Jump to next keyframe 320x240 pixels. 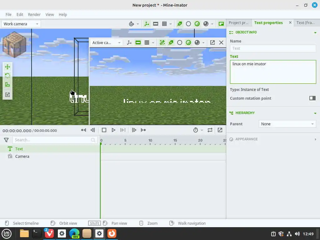(x=143, y=130)
